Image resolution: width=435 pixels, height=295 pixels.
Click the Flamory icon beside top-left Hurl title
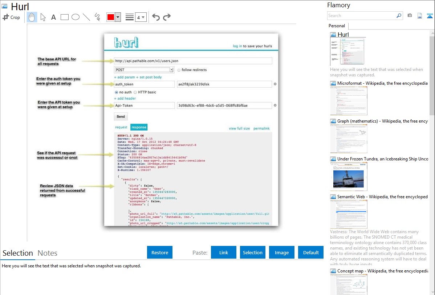(x=5, y=6)
